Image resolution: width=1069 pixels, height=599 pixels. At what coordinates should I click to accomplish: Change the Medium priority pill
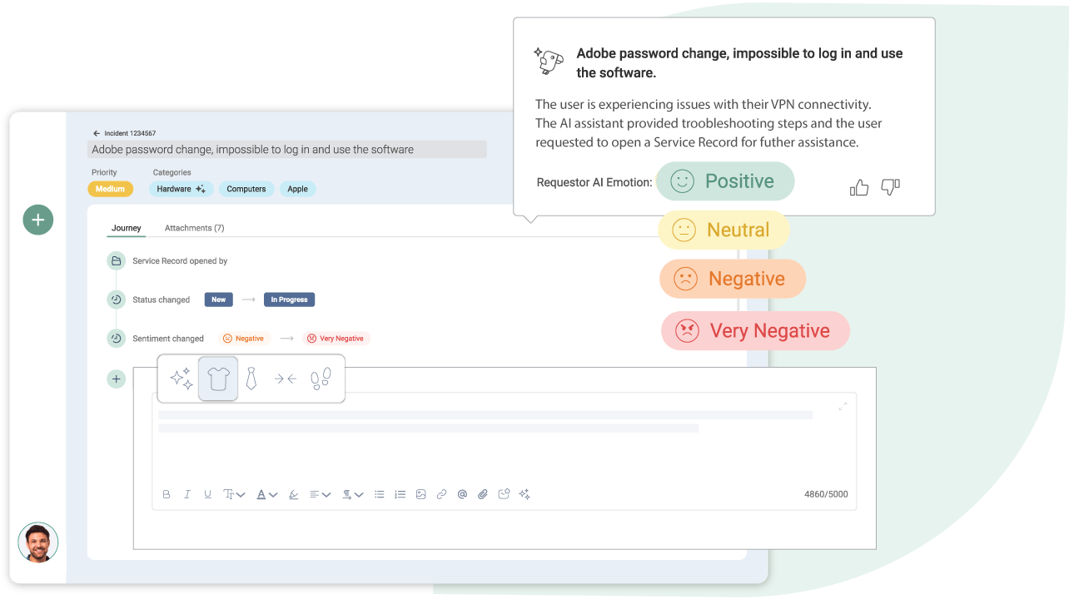(110, 189)
